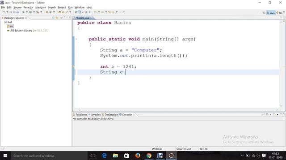This screenshot has height=160, width=286.
Task: Click the Open Perspective icon
Action: tap(264, 13)
